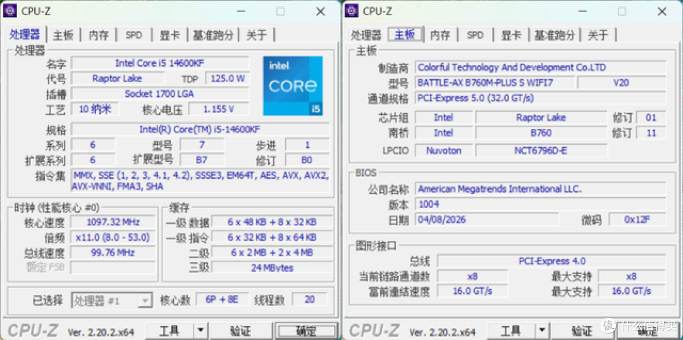This screenshot has height=340, width=683.
Task: Click CPU-Z app icon in right window title bar
Action: 352,11
